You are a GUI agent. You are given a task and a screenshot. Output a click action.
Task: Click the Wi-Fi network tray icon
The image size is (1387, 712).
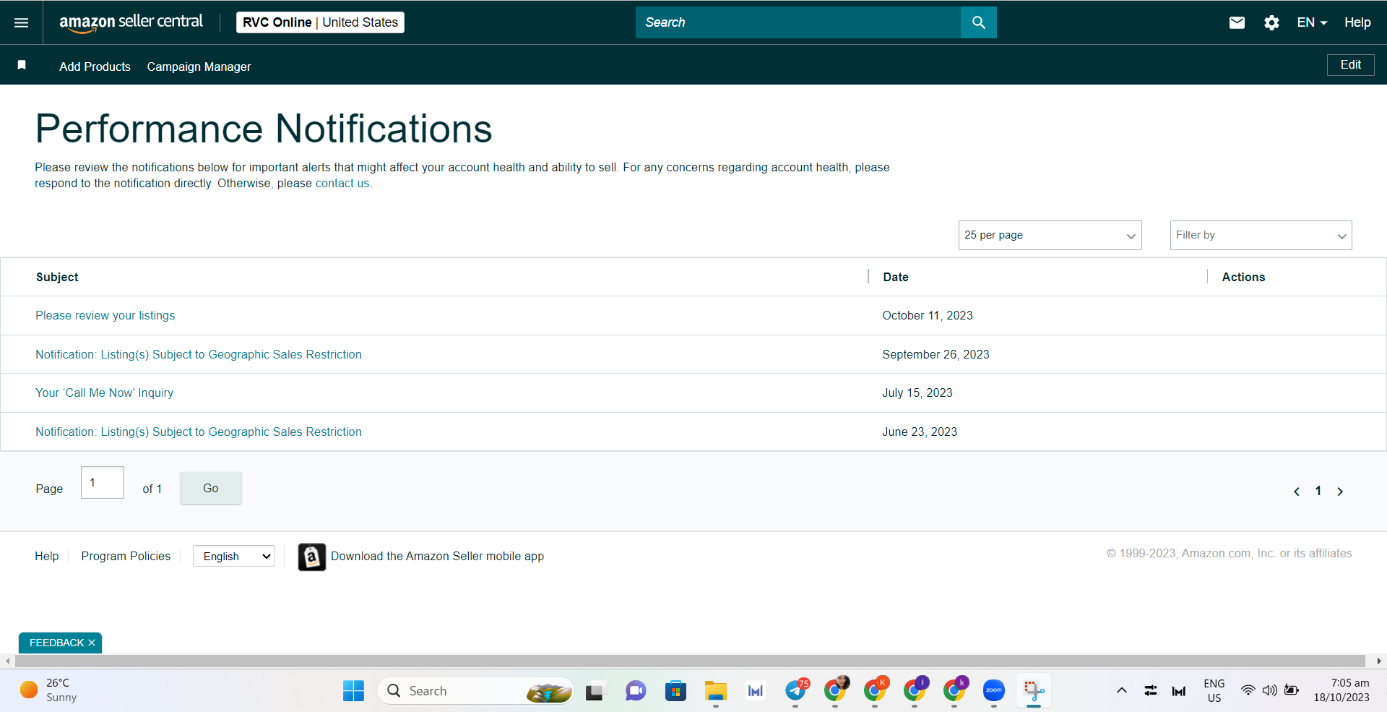click(1248, 690)
